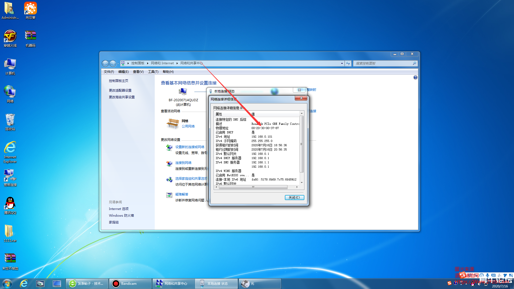Open the 网络 desktop icon
The width and height of the screenshot is (514, 289).
(10, 94)
